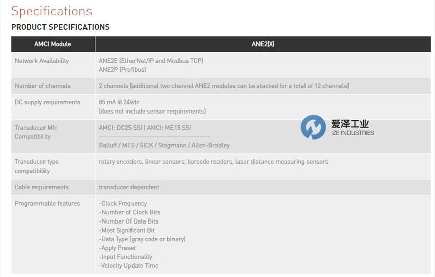Click the -Velocity Update Time feature item

coord(128,266)
